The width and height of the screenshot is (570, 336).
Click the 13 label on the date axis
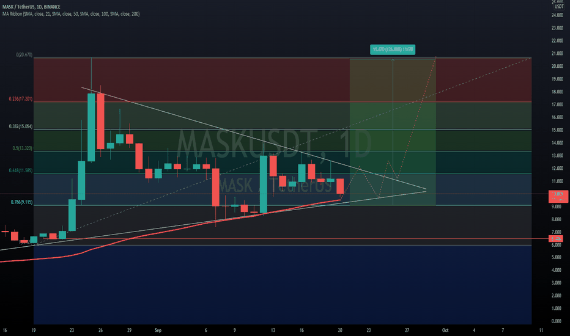click(x=273, y=330)
